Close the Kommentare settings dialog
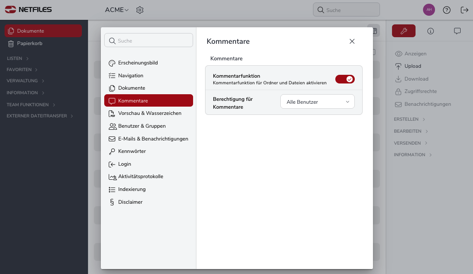 point(352,41)
